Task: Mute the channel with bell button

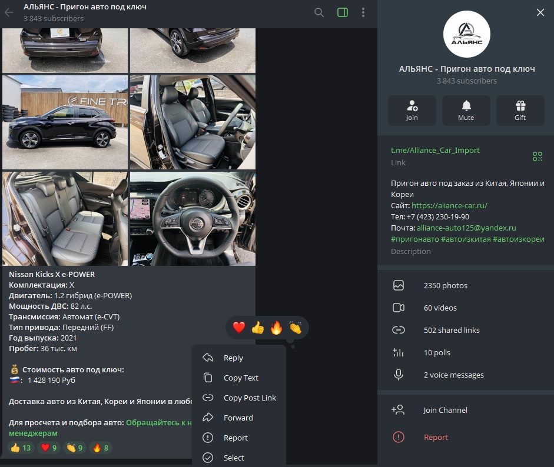Action: pyautogui.click(x=466, y=111)
